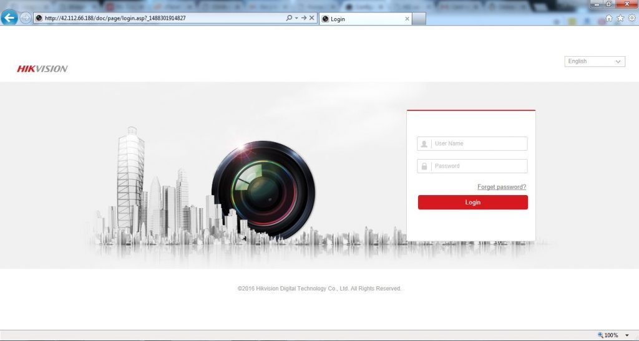Click the search magnifier in address bar
The image size is (639, 341).
coord(289,18)
